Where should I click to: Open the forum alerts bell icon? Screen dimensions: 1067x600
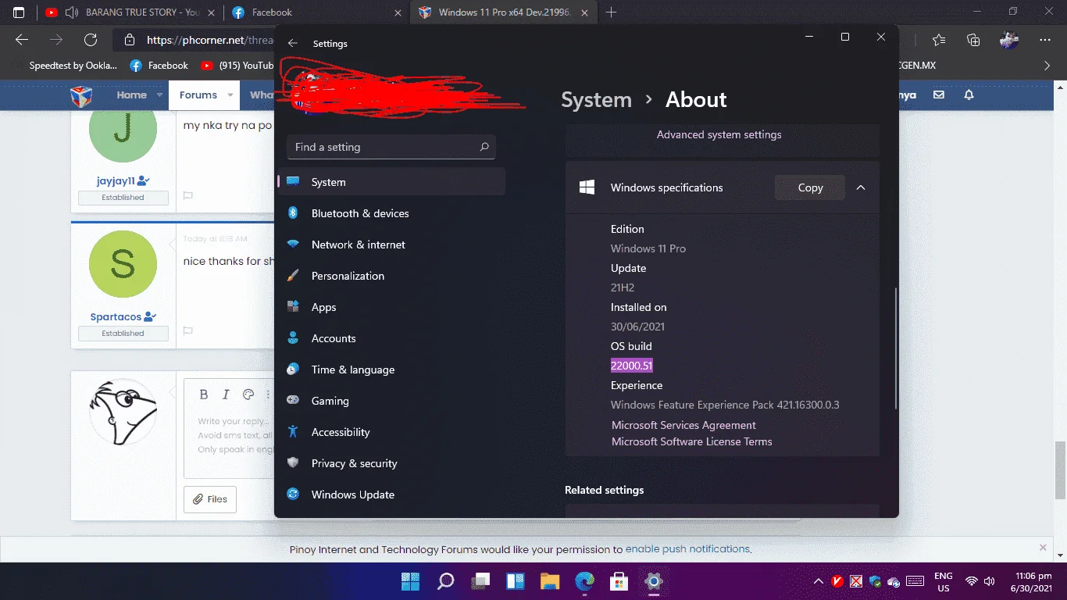point(969,95)
